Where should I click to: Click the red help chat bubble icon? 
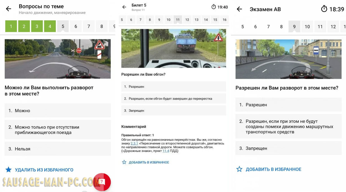click(x=102, y=182)
